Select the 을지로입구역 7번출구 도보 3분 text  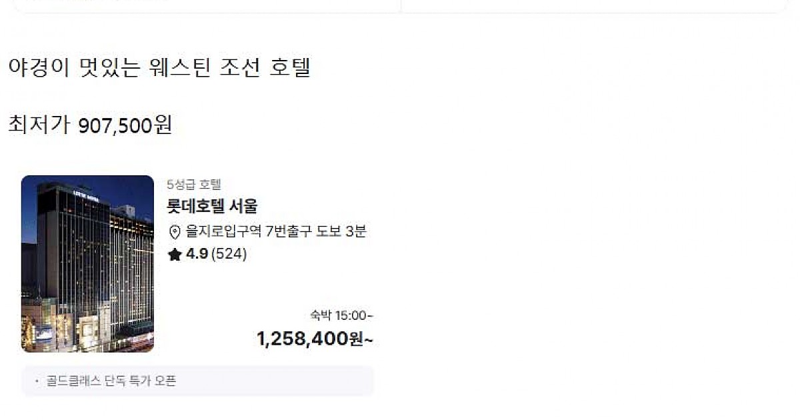(x=276, y=232)
